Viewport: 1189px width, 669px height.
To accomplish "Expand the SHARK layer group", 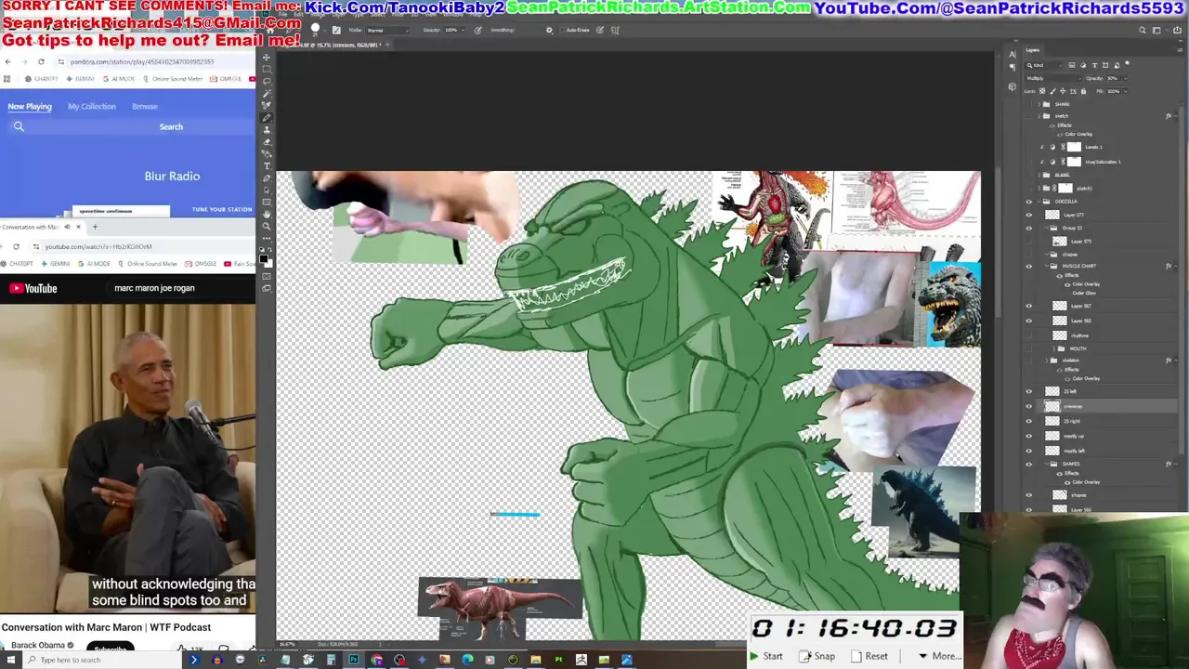I will pos(1039,104).
